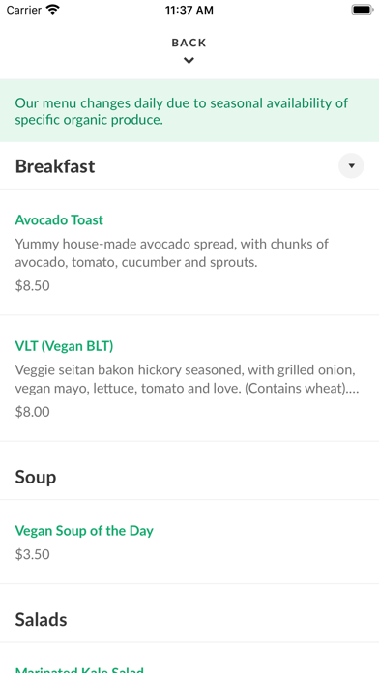Screen dimensions: 379x673
Task: Tap the battery icon in status bar
Action: click(x=363, y=10)
